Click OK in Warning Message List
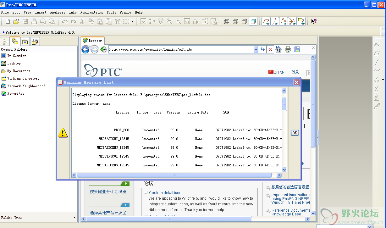 295,132
